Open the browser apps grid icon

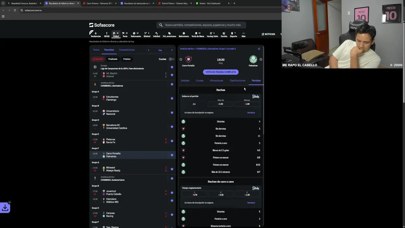[3, 16]
